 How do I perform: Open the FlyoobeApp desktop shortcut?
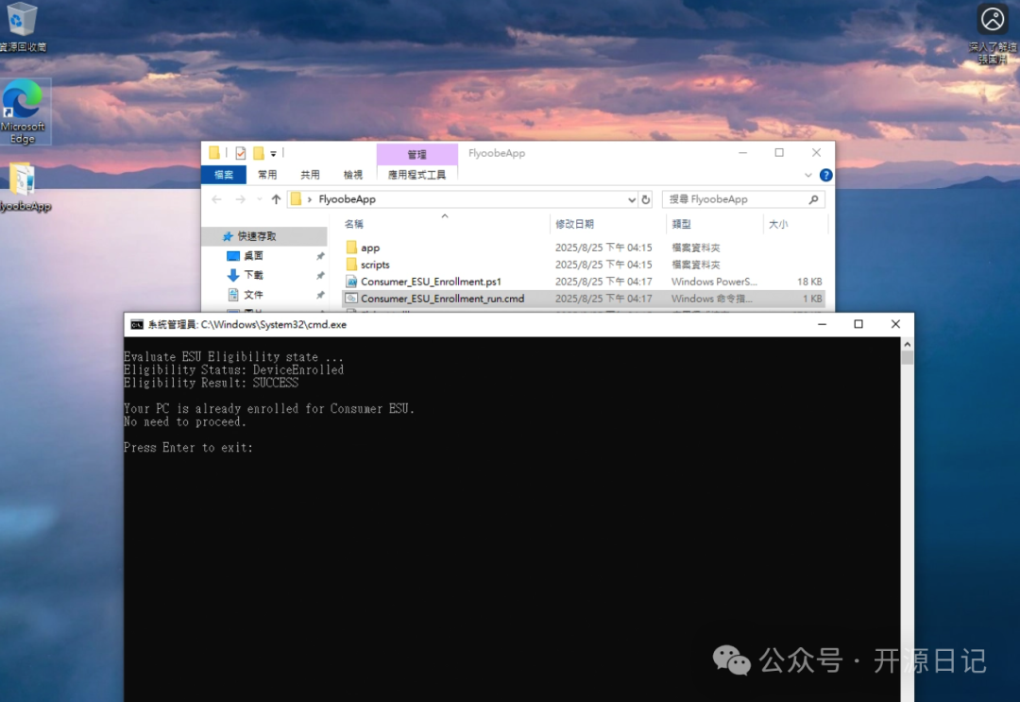point(23,181)
